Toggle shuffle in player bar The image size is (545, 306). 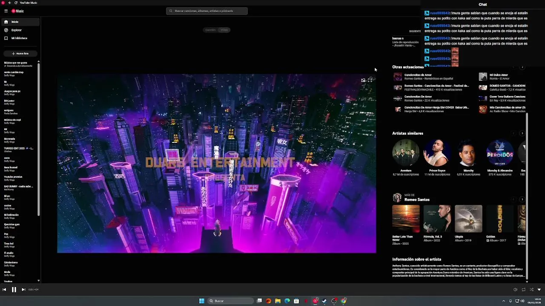click(x=531, y=289)
